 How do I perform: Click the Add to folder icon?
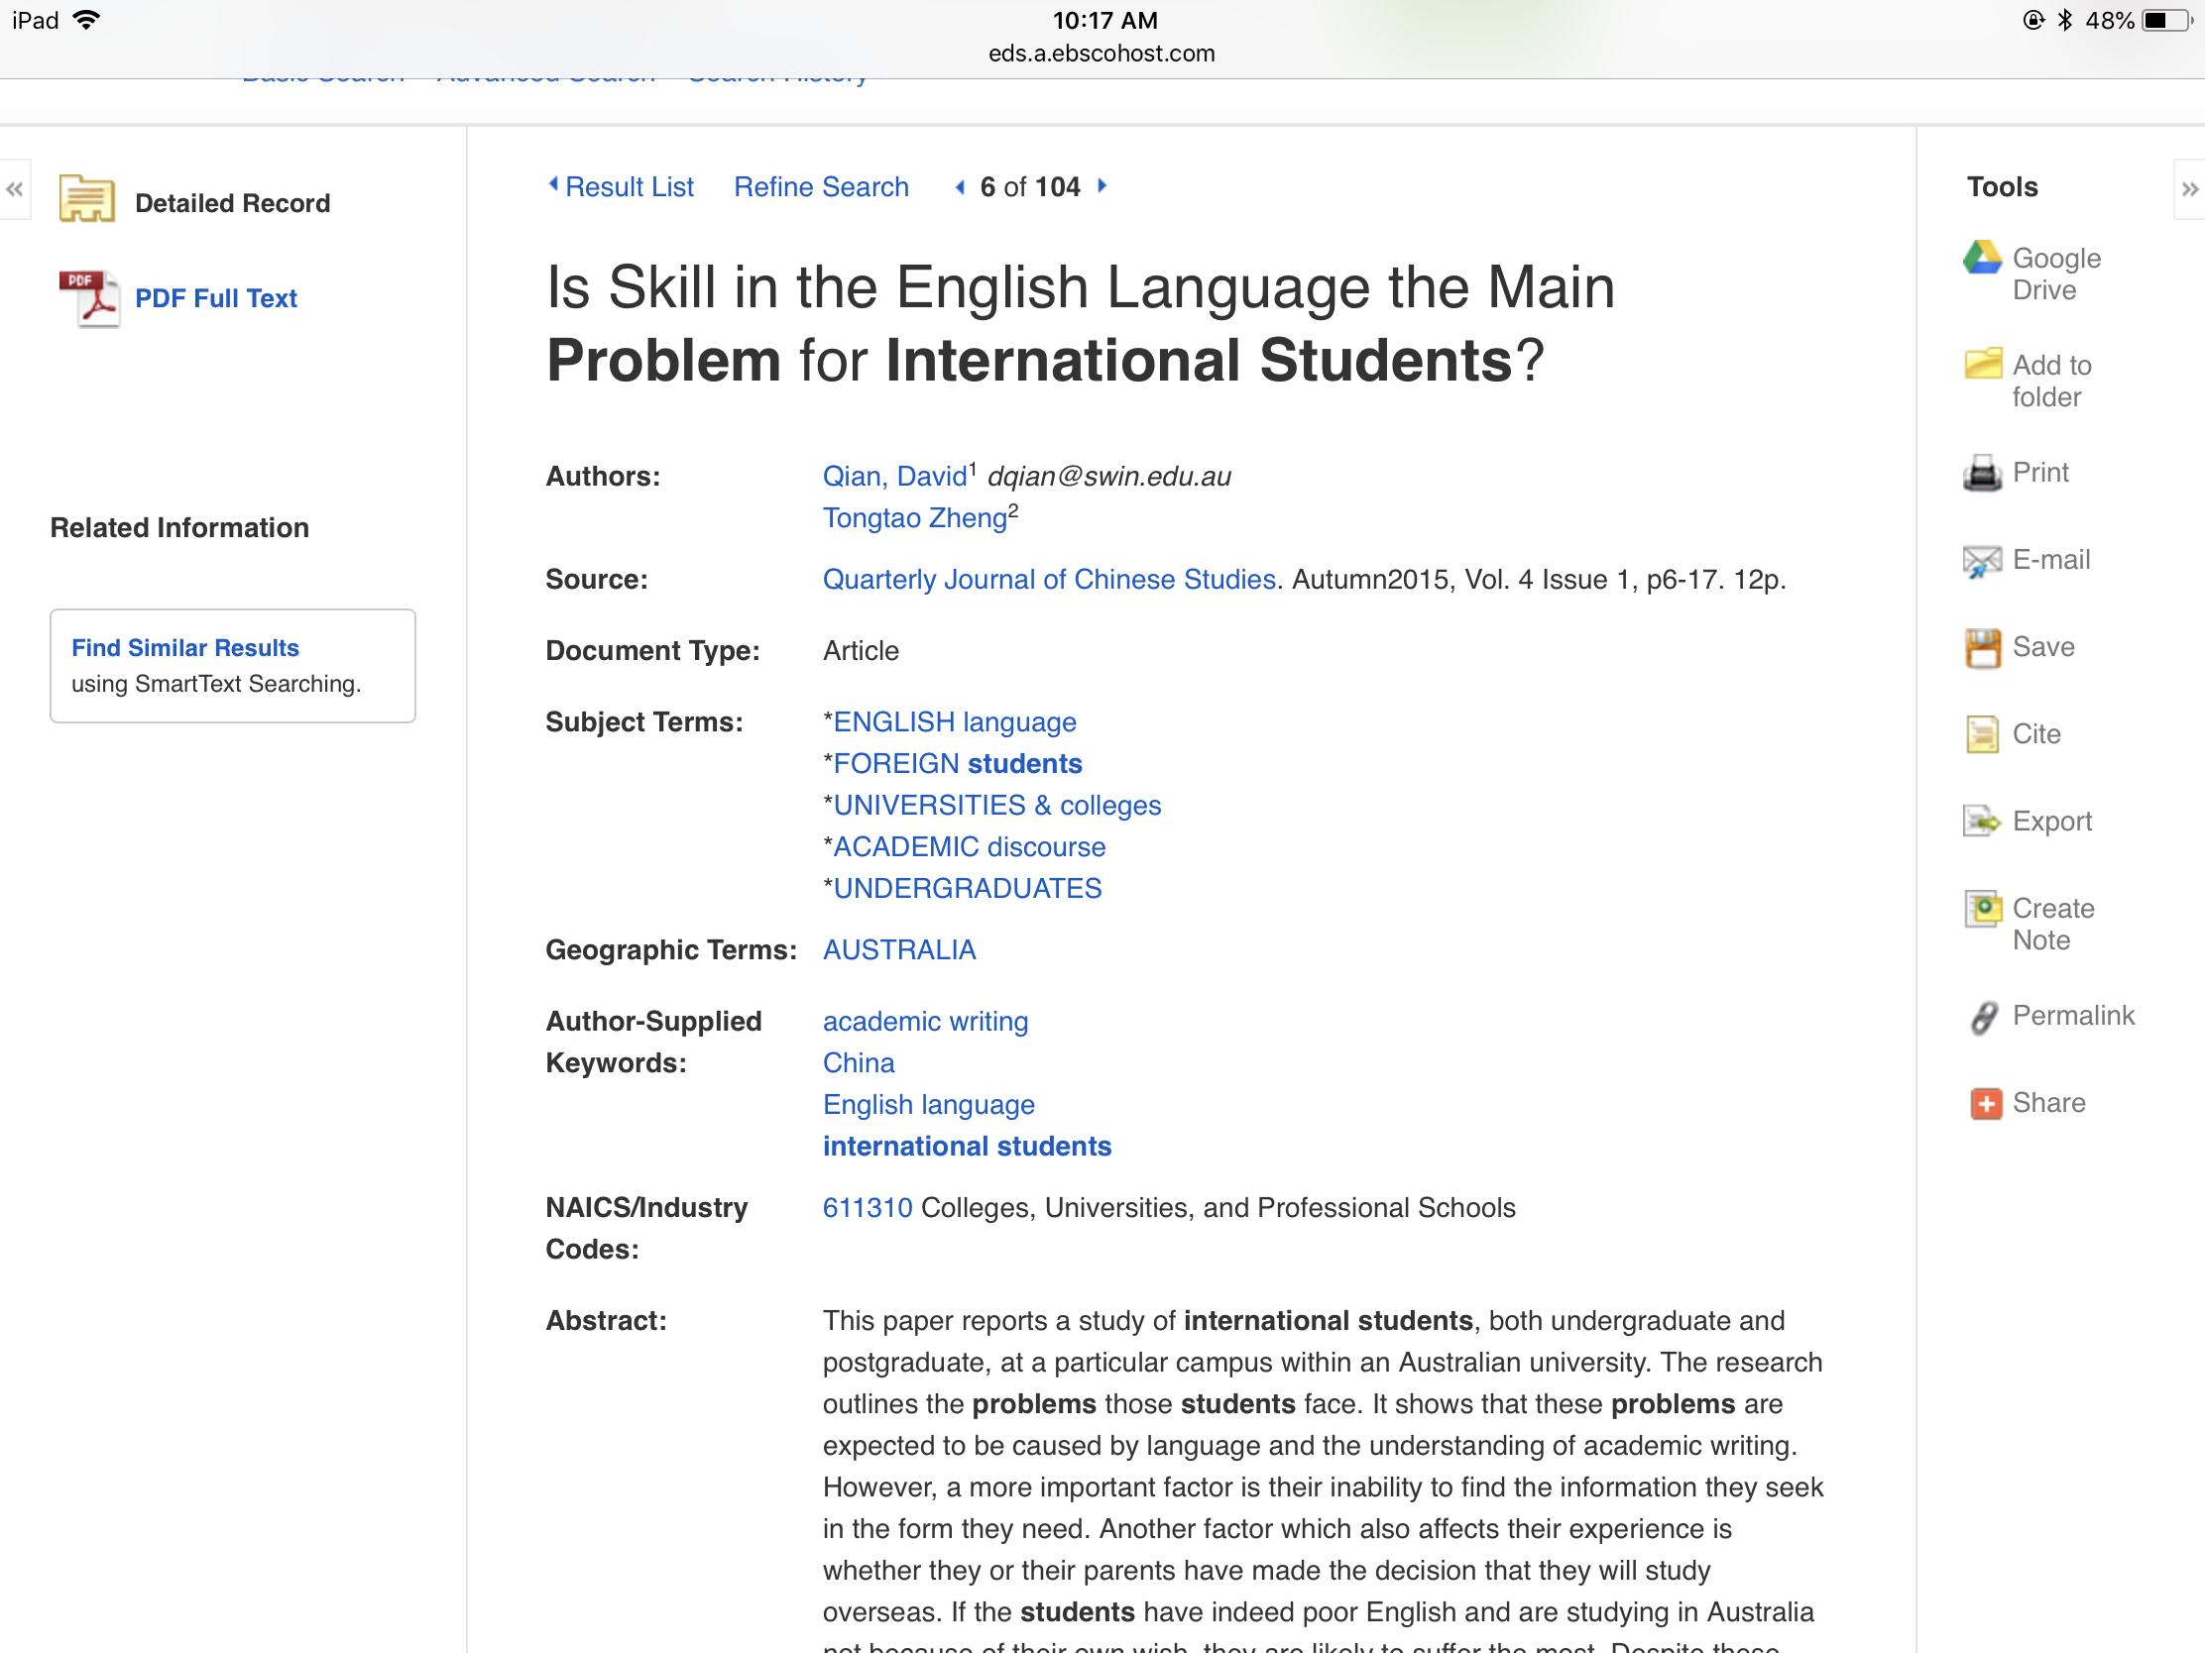1982,364
